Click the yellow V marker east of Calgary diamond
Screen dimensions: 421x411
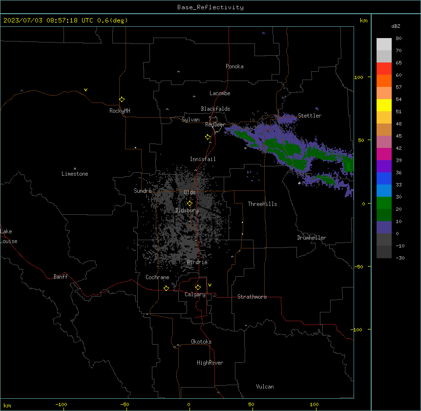coord(210,285)
